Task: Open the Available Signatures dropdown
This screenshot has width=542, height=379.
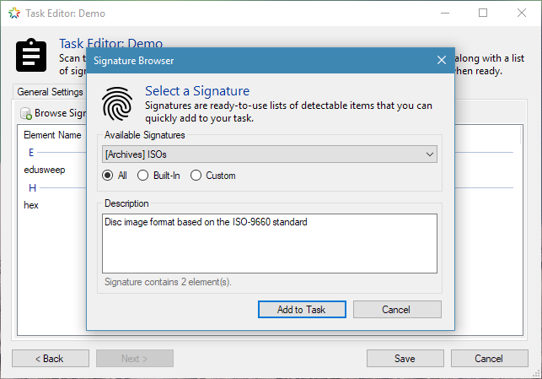Action: tap(269, 154)
